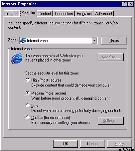Switch to the Programs tab
Image resolution: width=135 pixels, height=151 pixels.
(84, 14)
